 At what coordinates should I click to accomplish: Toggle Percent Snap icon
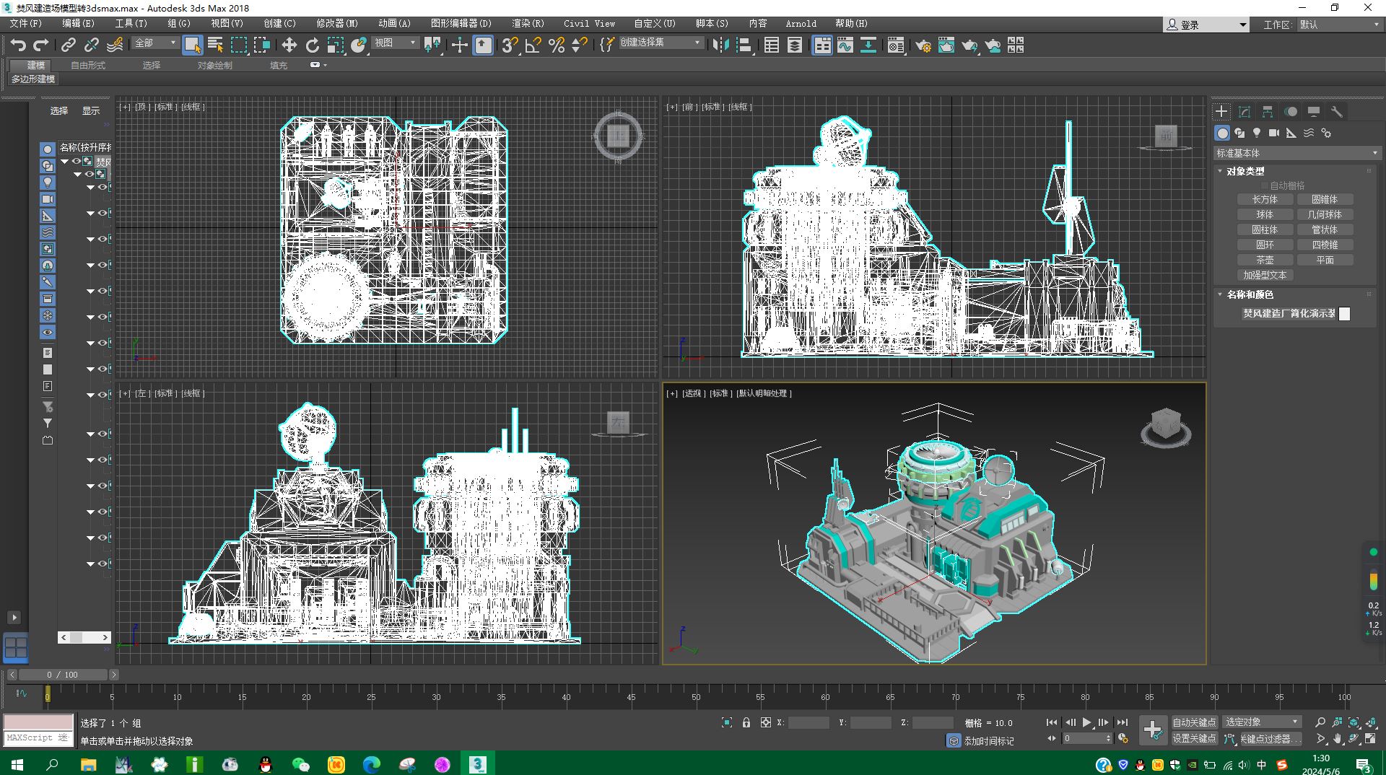[556, 45]
